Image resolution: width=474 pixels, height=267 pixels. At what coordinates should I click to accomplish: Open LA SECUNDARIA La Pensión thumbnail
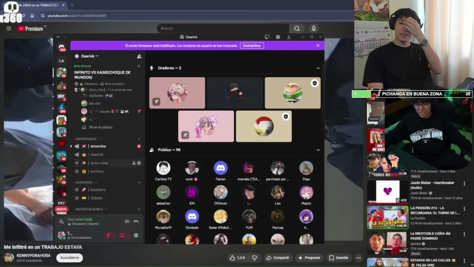[x=387, y=217]
